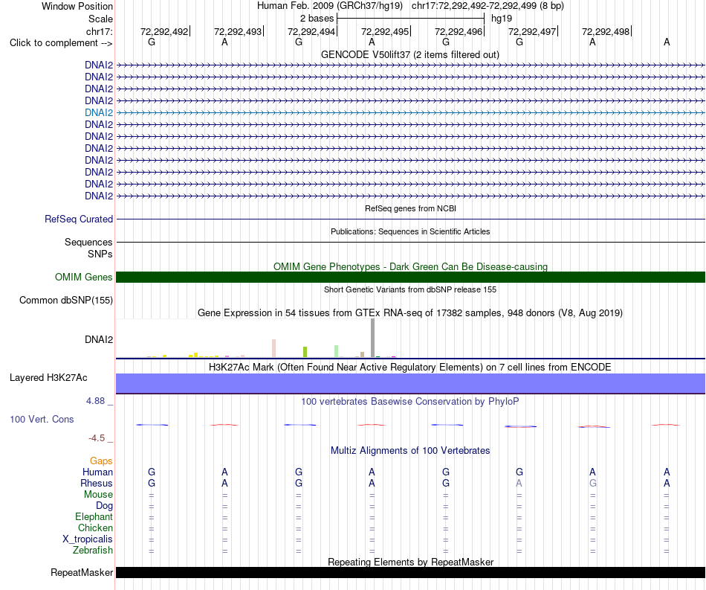Click the Zebrafish species label
This screenshot has height=590, width=706.
pyautogui.click(x=93, y=551)
